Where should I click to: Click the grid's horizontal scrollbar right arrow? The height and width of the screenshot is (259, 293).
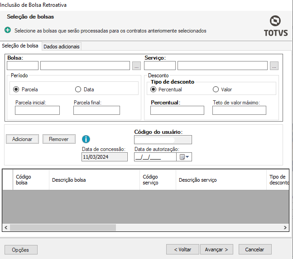point(285,227)
